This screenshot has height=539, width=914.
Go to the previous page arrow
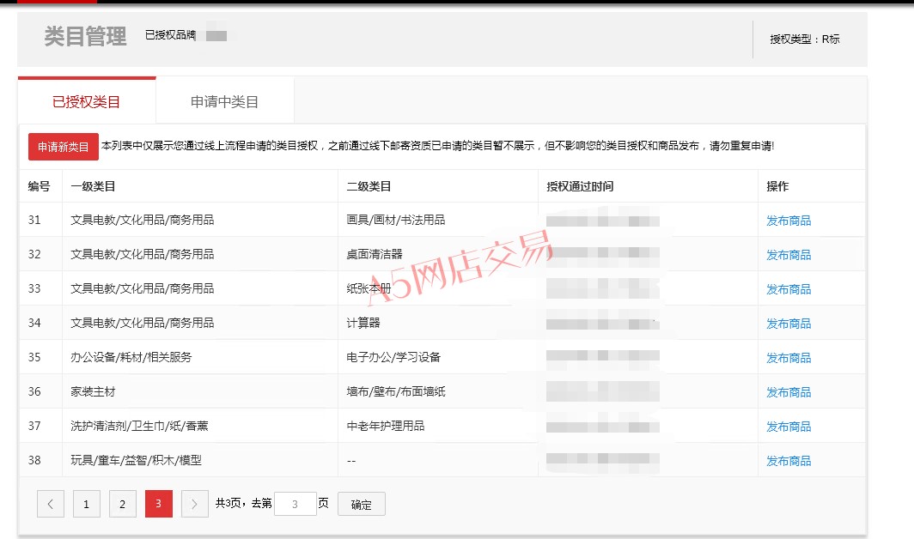pyautogui.click(x=51, y=504)
